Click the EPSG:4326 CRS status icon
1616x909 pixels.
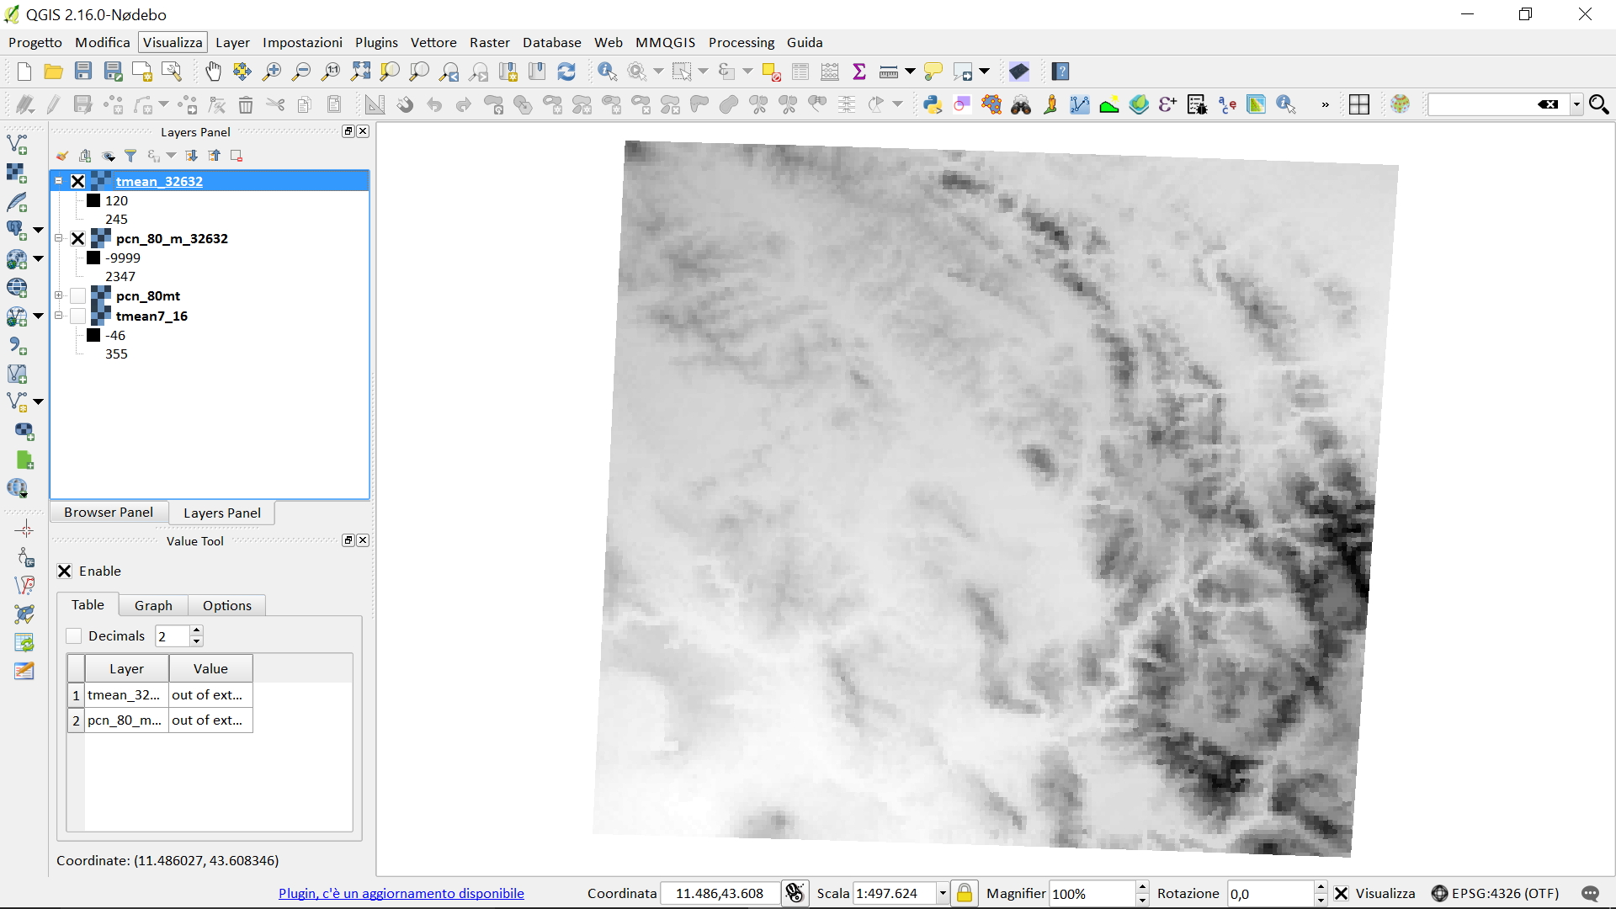click(x=1439, y=893)
